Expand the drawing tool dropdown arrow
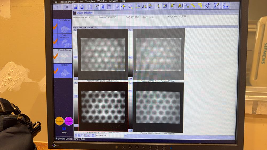 [x=221, y=6]
